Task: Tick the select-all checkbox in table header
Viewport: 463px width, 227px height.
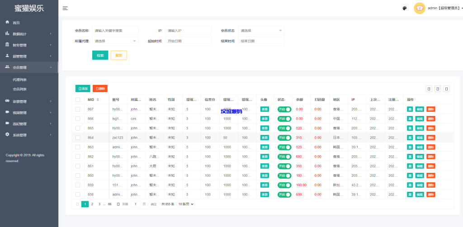Action: point(78,100)
